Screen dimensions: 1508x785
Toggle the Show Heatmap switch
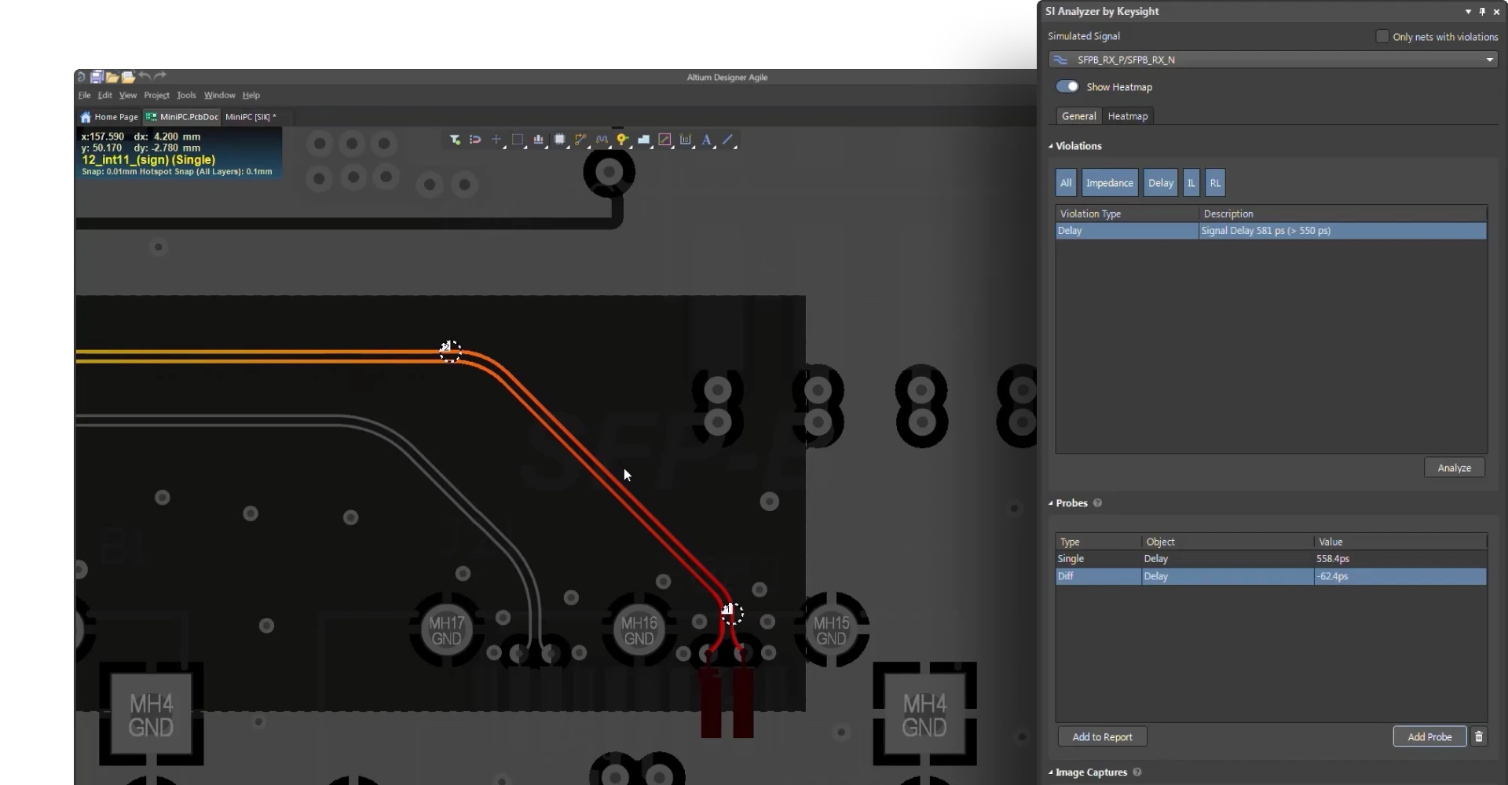click(1067, 86)
